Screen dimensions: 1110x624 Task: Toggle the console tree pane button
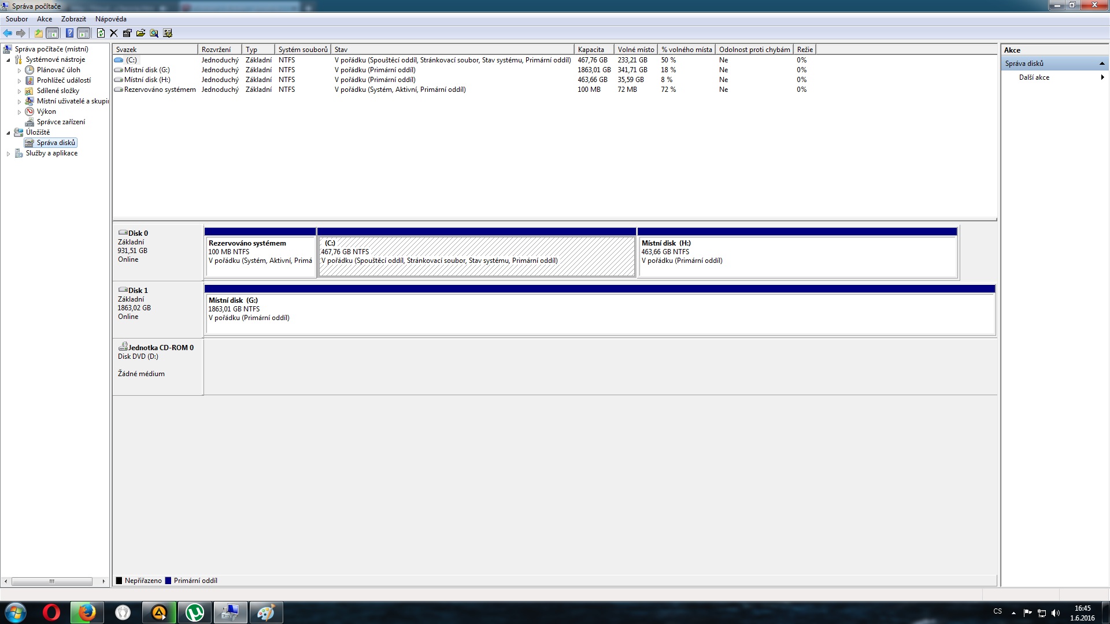coord(53,34)
